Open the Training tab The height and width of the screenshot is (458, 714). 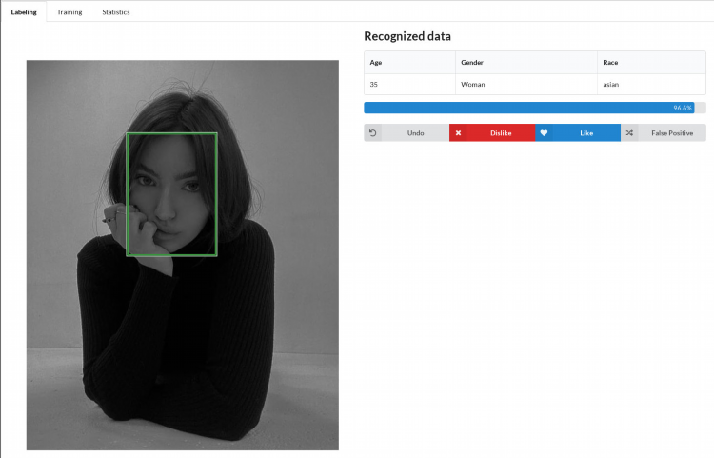pyautogui.click(x=69, y=12)
